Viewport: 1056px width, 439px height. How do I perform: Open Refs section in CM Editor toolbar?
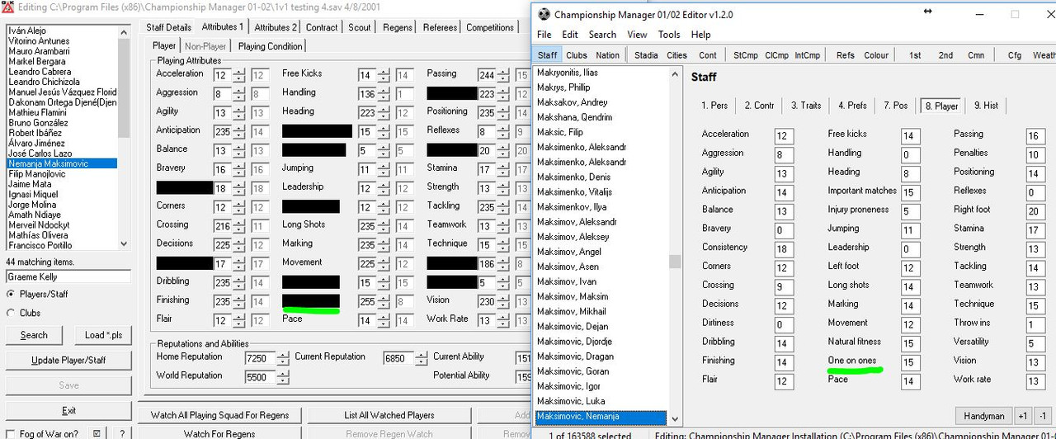(x=846, y=55)
